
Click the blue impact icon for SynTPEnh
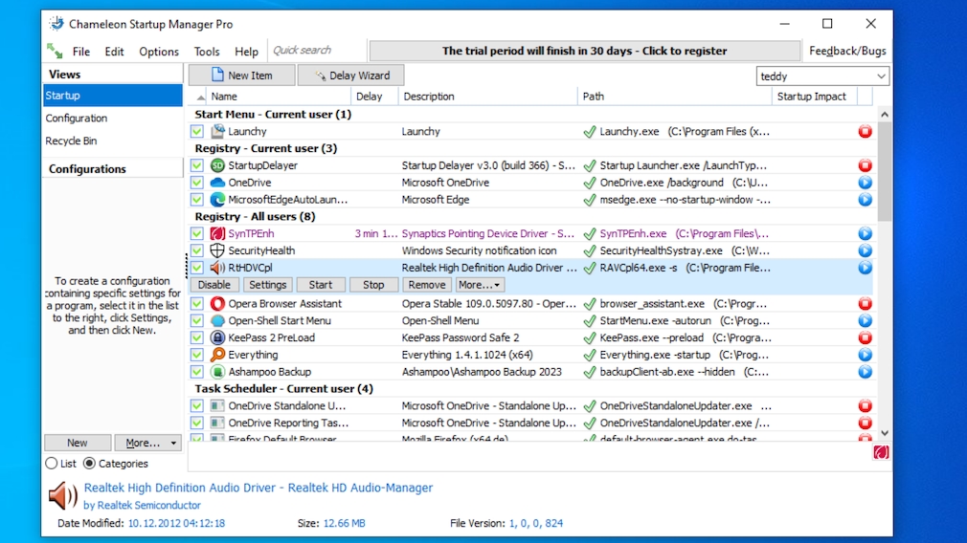866,234
